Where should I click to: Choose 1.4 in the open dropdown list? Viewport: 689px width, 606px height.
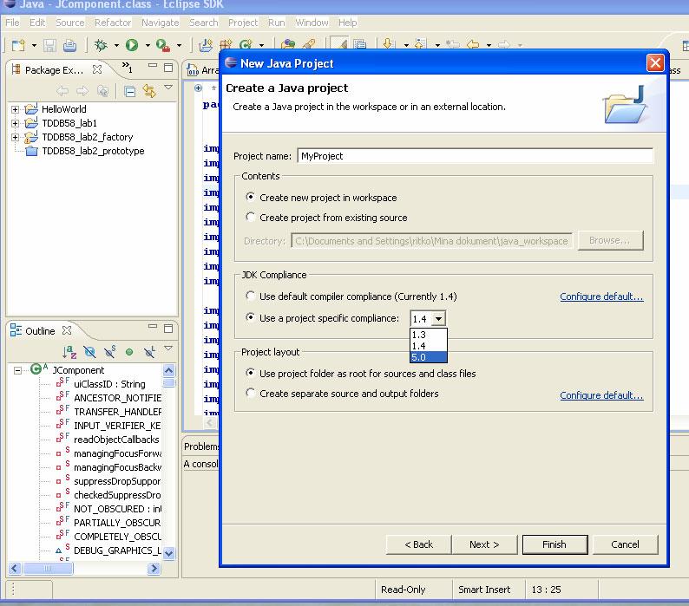pos(429,346)
